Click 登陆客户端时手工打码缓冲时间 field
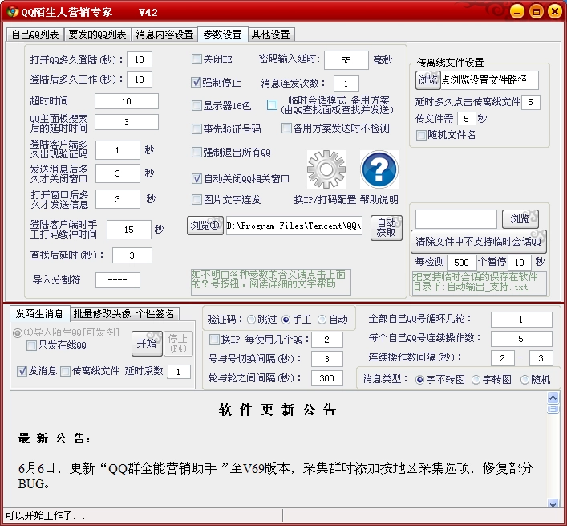Screen dimensions: 567x526 coord(129,230)
